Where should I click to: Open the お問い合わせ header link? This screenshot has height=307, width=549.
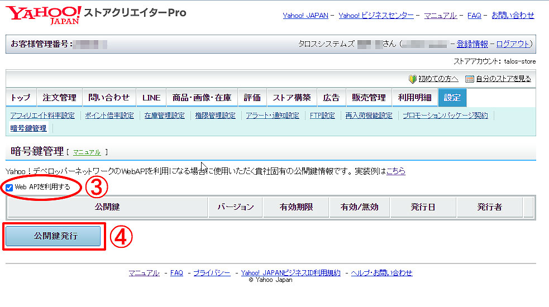(x=513, y=16)
